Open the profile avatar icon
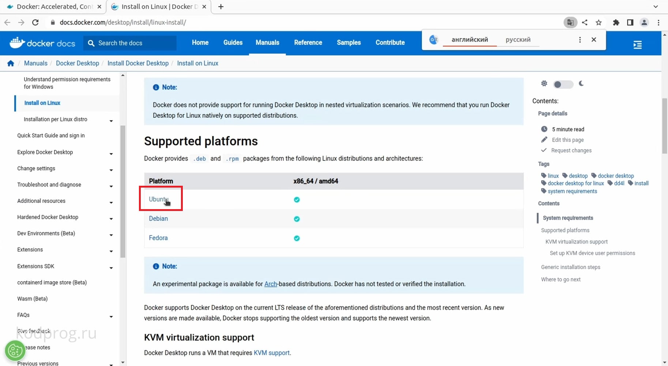This screenshot has height=366, width=668. click(x=644, y=22)
